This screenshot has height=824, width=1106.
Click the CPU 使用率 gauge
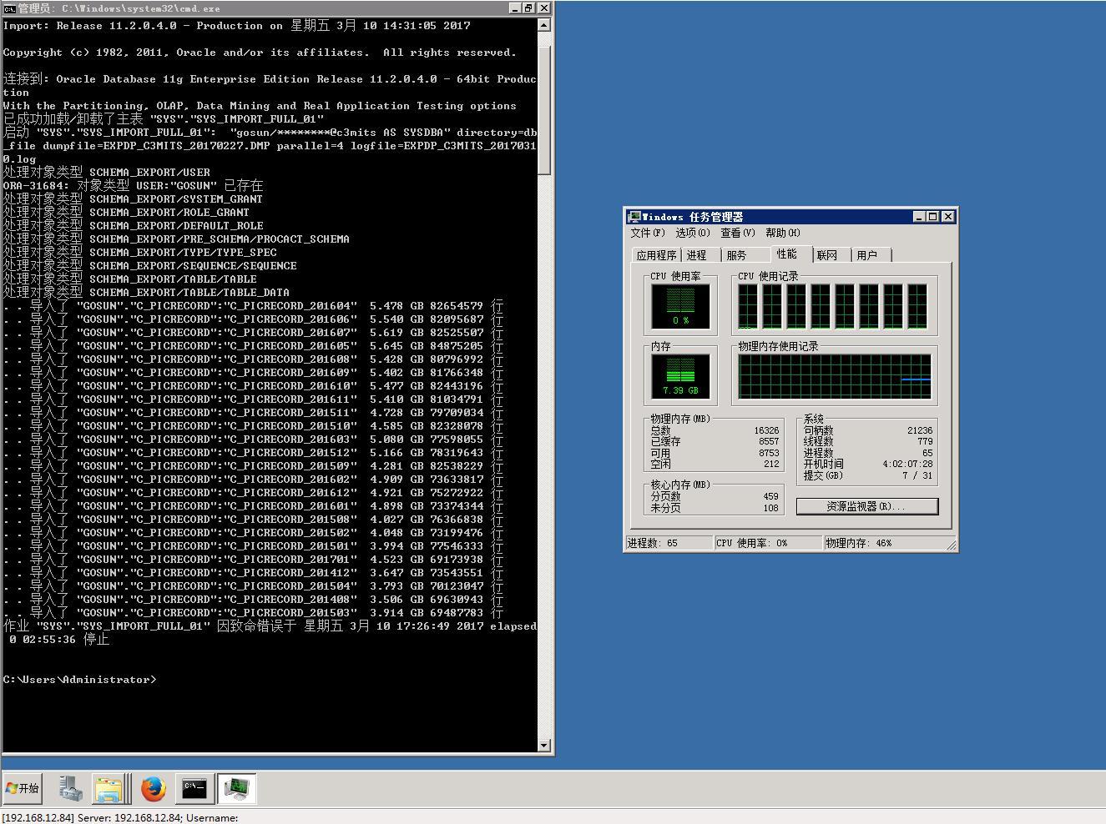coord(680,306)
